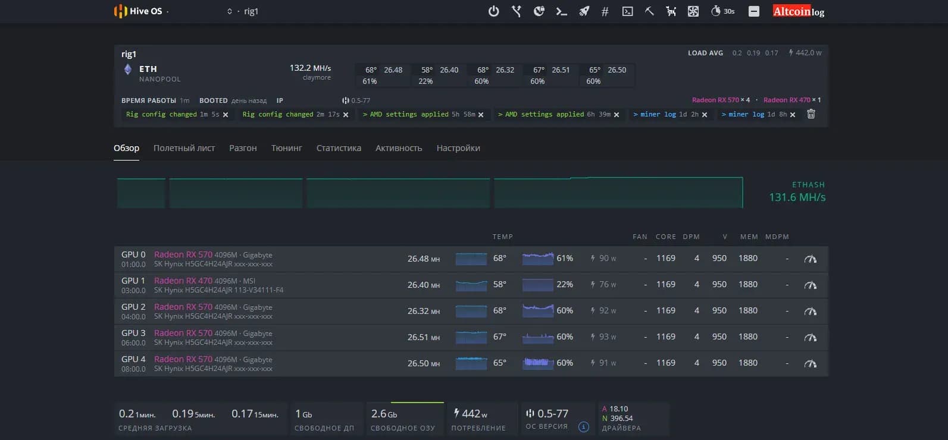948x440 pixels.
Task: Open the 30s refresh interval timer
Action: 722,11
